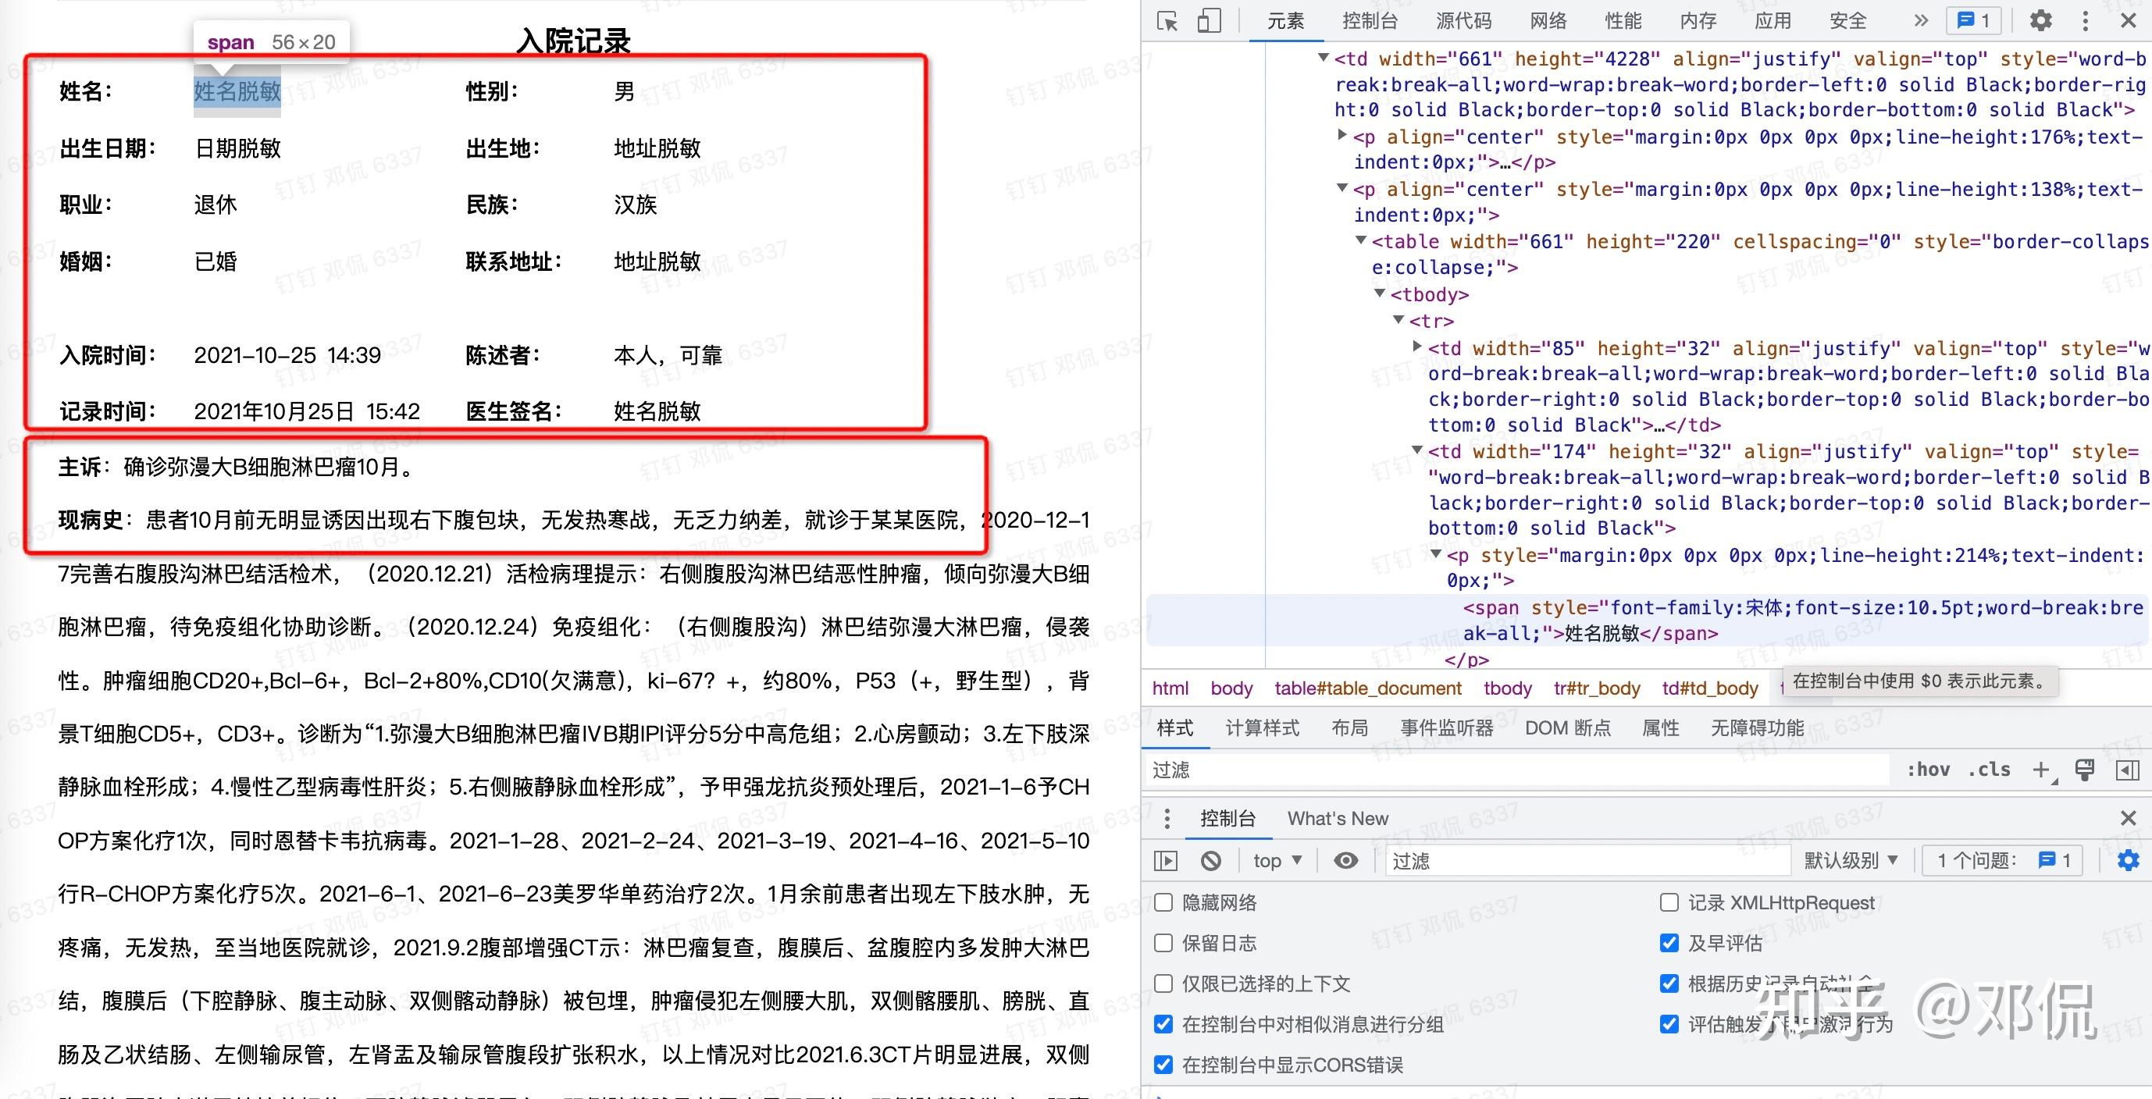
Task: Enable the 保留日志 checkbox
Action: pos(1163,944)
